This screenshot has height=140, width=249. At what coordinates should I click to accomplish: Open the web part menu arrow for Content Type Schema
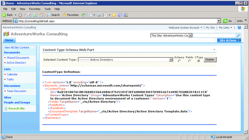[x=214, y=50]
